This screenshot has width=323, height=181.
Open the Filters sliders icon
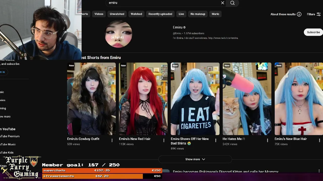point(319,14)
